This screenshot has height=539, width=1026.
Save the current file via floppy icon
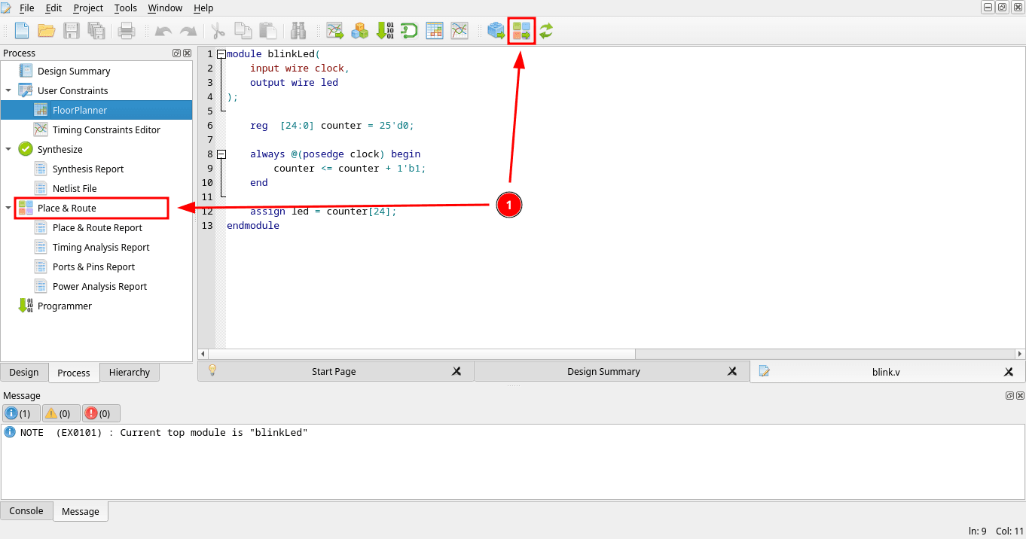point(72,31)
